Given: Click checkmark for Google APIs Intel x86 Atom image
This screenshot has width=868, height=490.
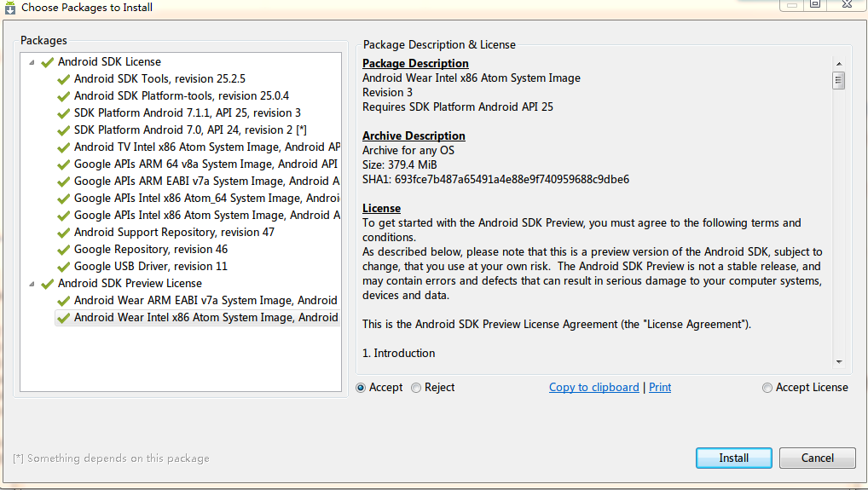Looking at the screenshot, I should [x=64, y=216].
